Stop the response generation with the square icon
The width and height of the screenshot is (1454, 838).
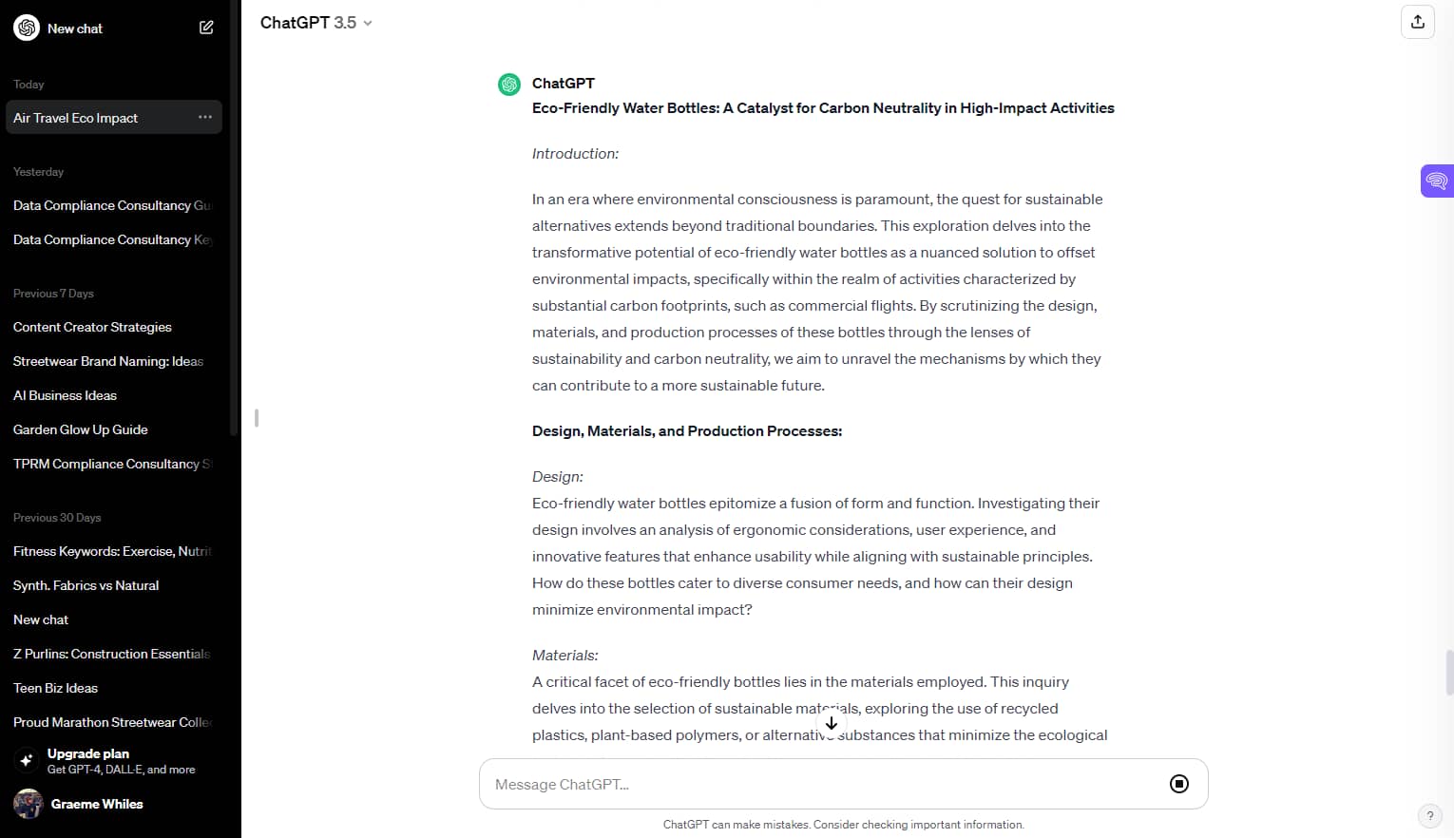pos(1178,783)
